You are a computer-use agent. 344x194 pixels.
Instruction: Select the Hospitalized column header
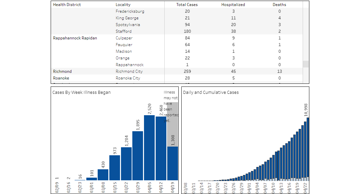pyautogui.click(x=233, y=5)
